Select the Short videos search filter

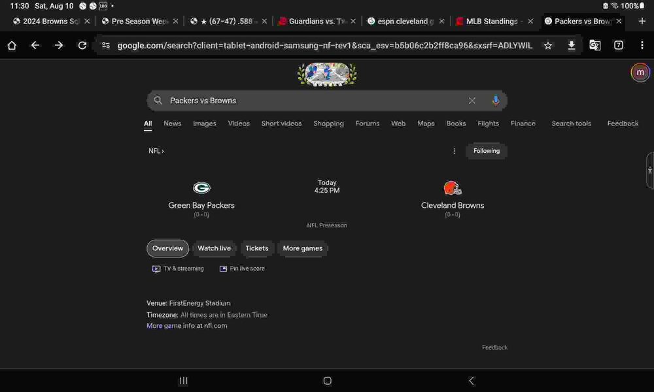(281, 123)
